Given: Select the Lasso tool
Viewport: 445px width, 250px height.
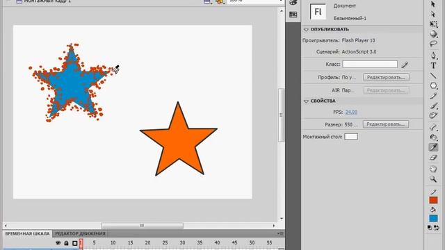Looking at the screenshot, I should tap(433, 44).
